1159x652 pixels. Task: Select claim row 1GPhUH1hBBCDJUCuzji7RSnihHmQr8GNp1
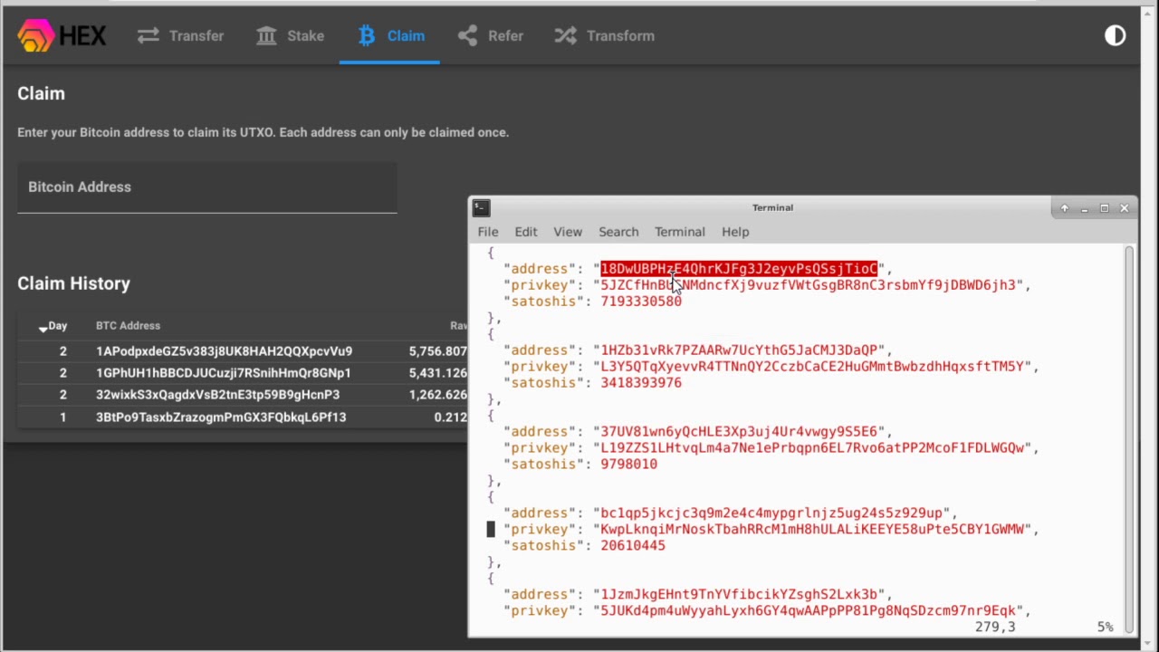coord(243,373)
